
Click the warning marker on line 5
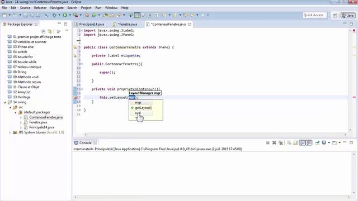point(75,47)
